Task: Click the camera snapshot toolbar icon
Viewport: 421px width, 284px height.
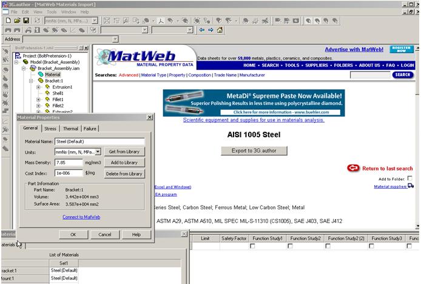Action: pos(296,21)
